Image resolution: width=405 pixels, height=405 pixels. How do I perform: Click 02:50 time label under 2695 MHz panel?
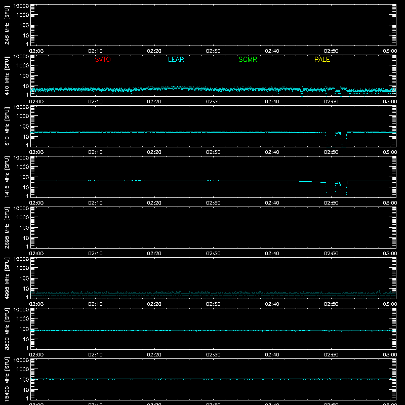point(331,254)
